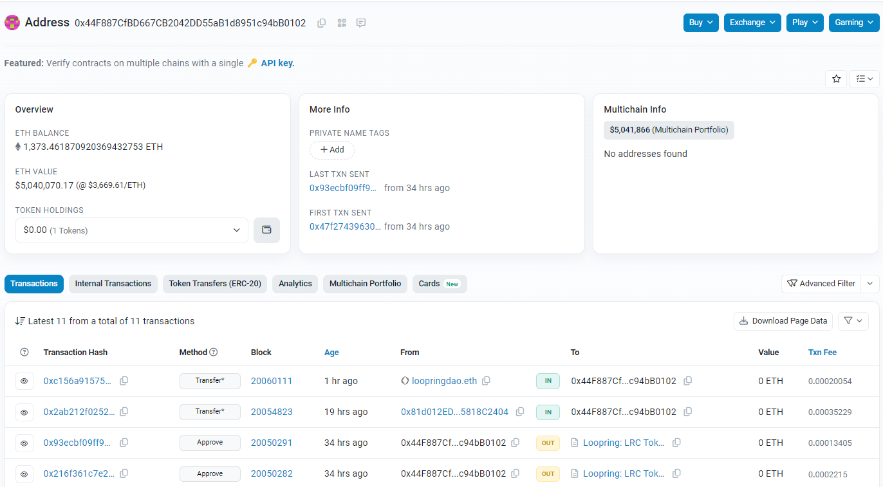883x487 pixels.
Task: Open block 20060111 link
Action: click(x=272, y=381)
